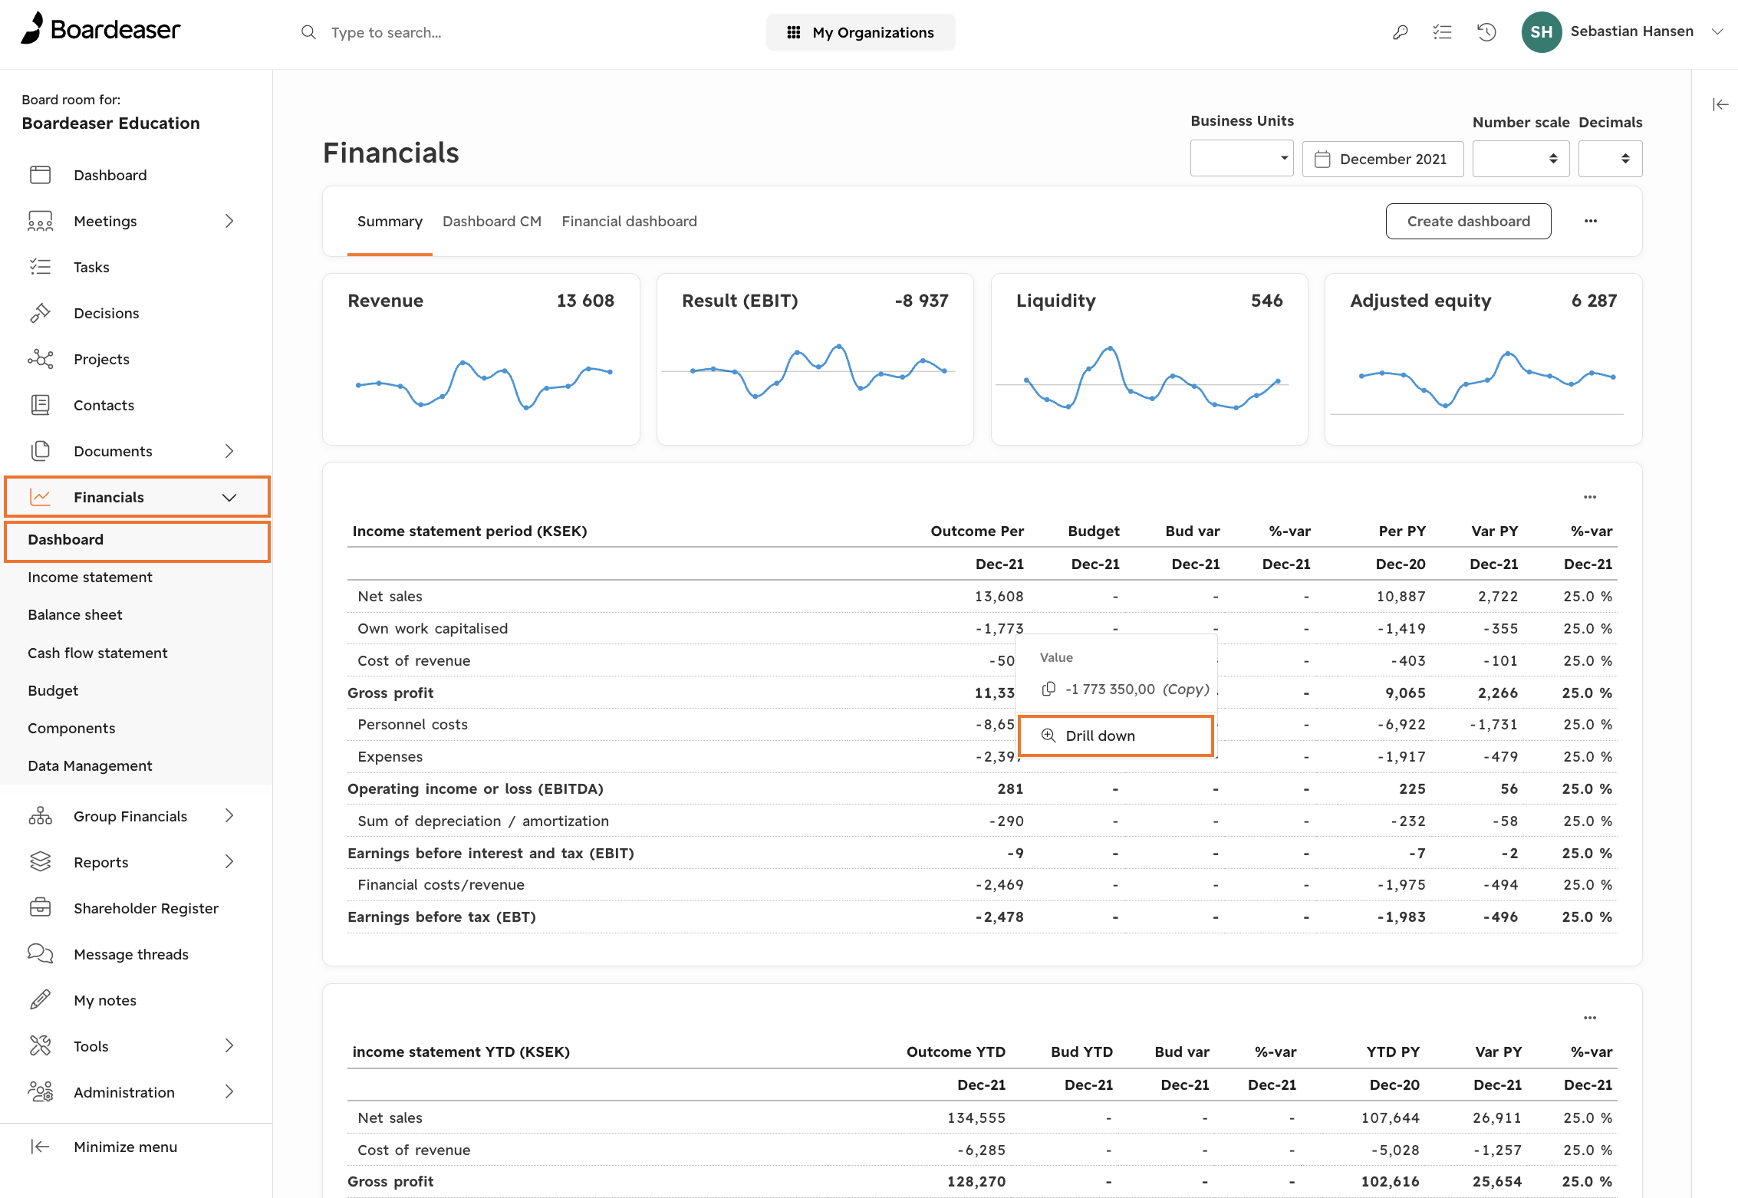Open the history clock icon
The height and width of the screenshot is (1198, 1738).
(1486, 32)
